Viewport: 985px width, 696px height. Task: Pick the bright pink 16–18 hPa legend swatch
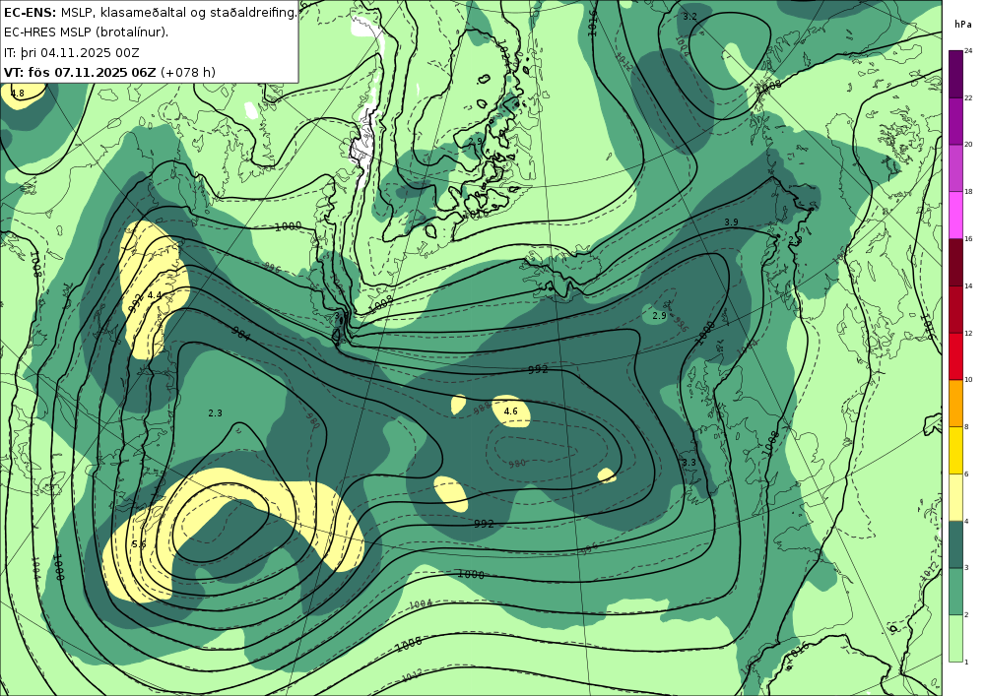pos(955,216)
